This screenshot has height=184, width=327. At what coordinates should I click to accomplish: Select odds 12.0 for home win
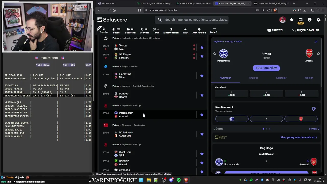click(231, 94)
